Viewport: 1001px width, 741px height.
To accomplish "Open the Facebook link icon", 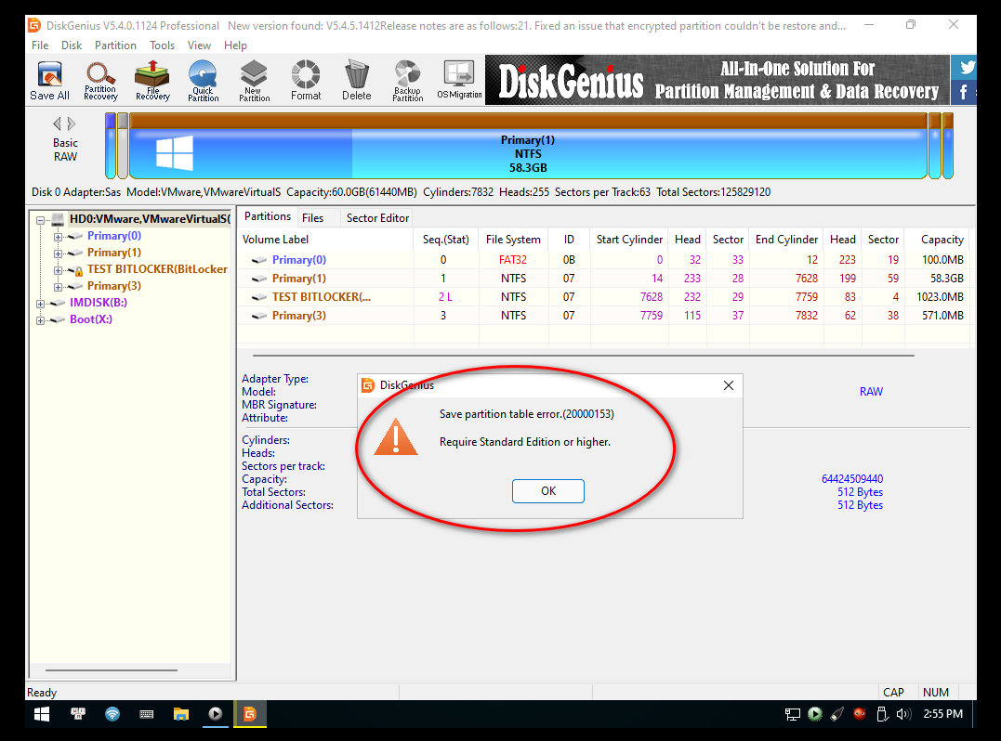I will (x=964, y=93).
